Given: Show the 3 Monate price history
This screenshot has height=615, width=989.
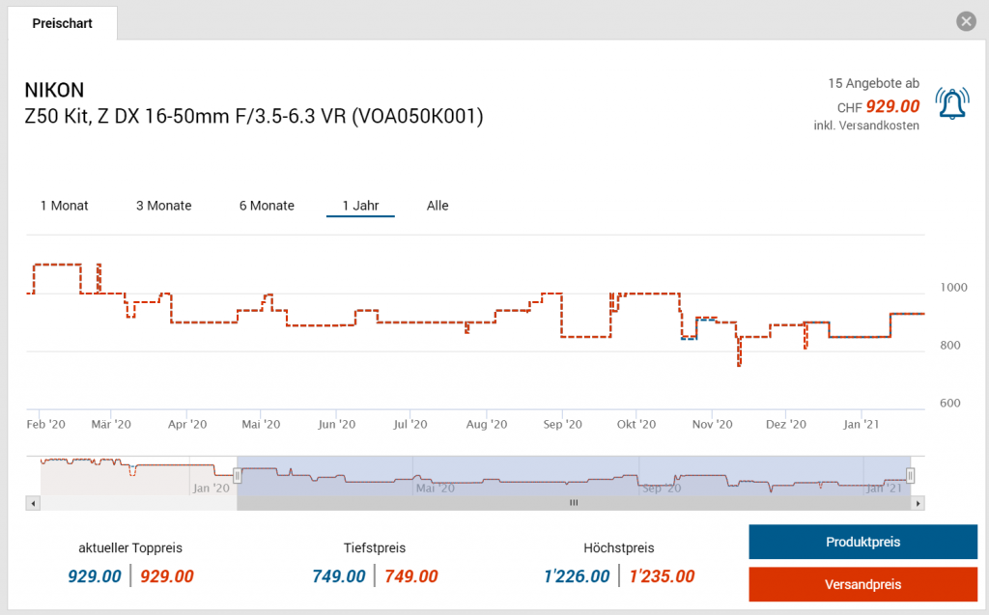Looking at the screenshot, I should point(163,206).
